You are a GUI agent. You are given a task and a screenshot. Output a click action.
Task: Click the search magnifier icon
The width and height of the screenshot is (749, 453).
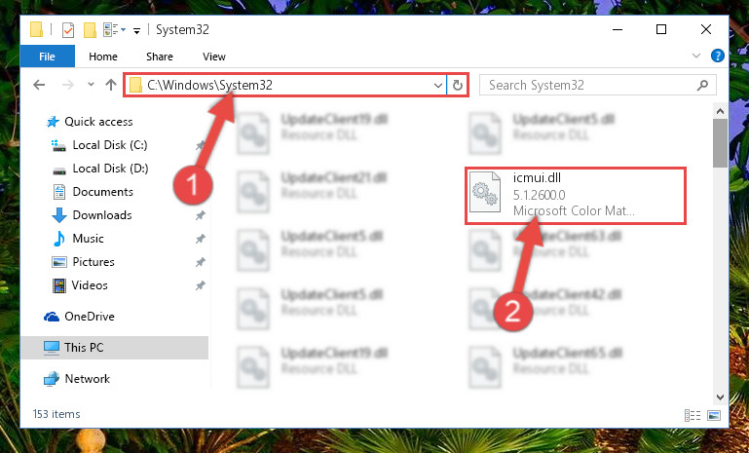pyautogui.click(x=702, y=85)
